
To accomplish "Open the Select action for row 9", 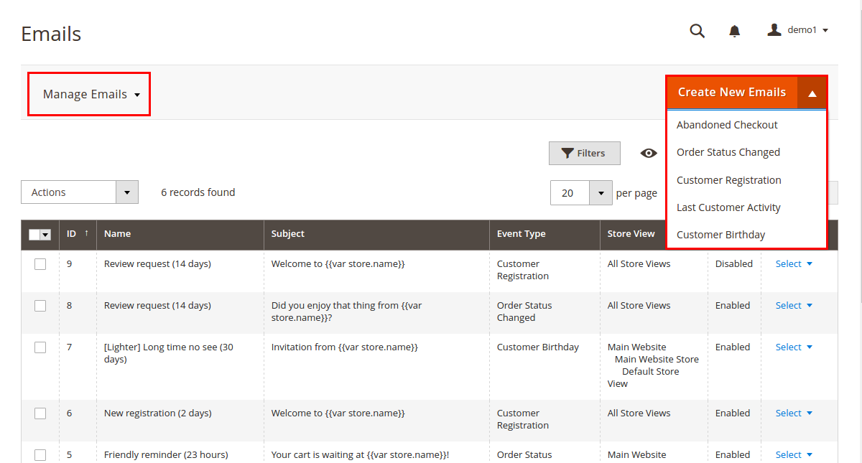I will (x=794, y=264).
